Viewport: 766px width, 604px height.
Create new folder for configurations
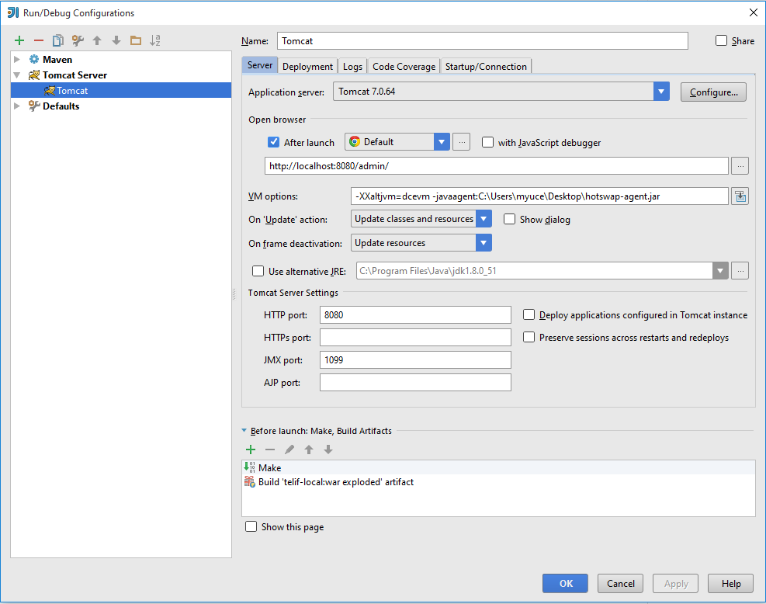(x=136, y=40)
